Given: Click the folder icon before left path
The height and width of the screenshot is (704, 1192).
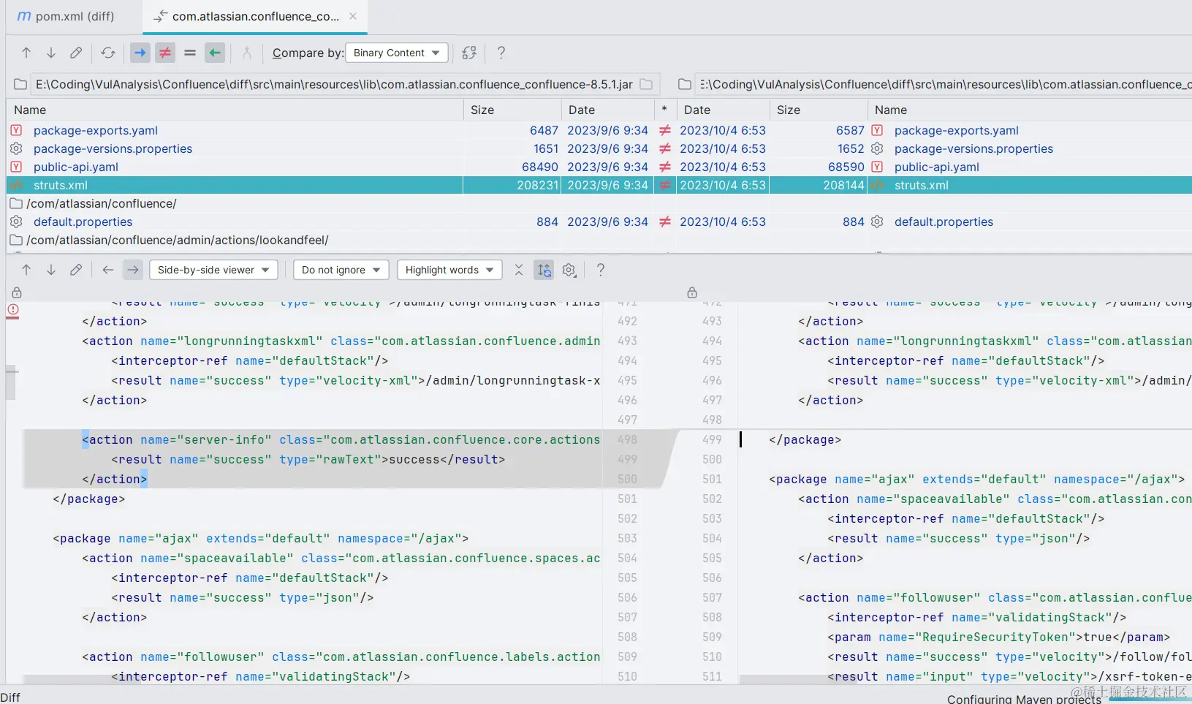Looking at the screenshot, I should tap(20, 84).
